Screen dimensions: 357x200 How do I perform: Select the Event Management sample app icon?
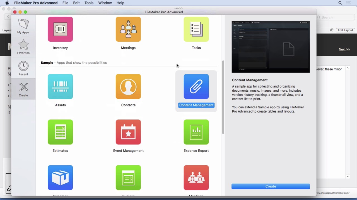[x=128, y=132]
